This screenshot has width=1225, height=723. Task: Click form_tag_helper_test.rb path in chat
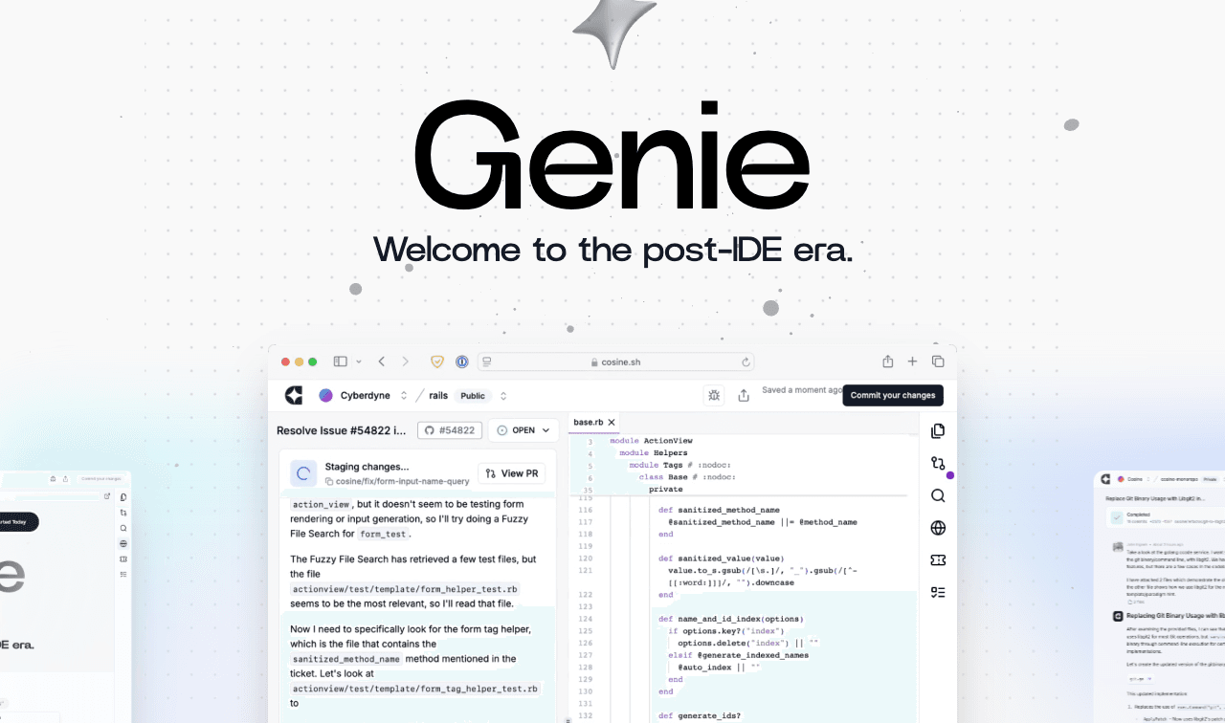[x=415, y=689]
